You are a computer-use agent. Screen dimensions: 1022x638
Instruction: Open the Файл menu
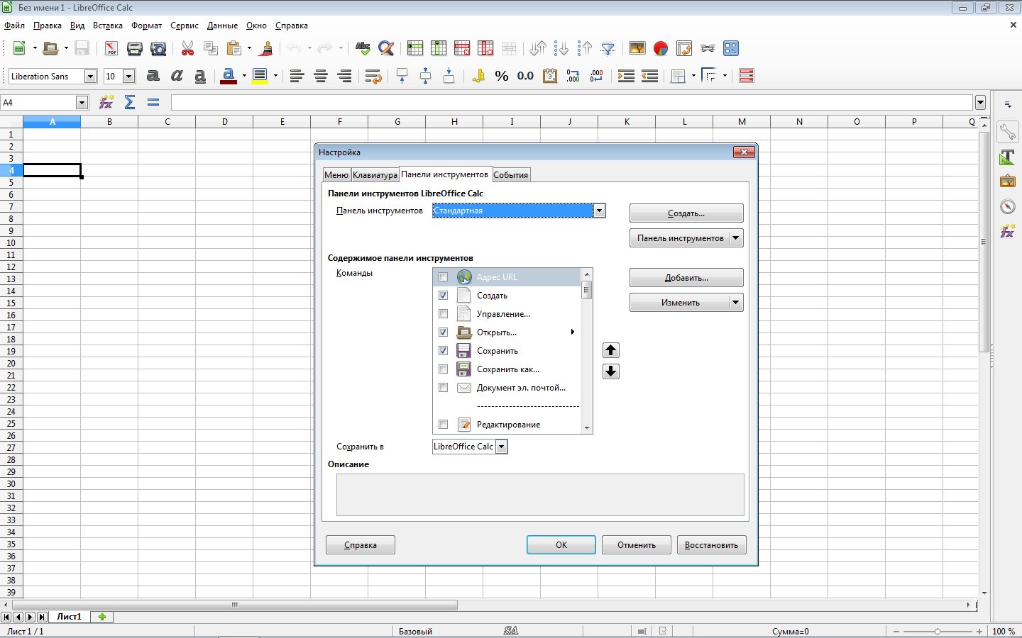pos(14,26)
